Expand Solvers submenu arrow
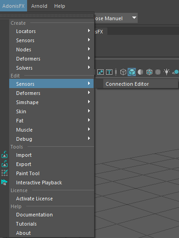The height and width of the screenshot is (238, 179). 89,67
